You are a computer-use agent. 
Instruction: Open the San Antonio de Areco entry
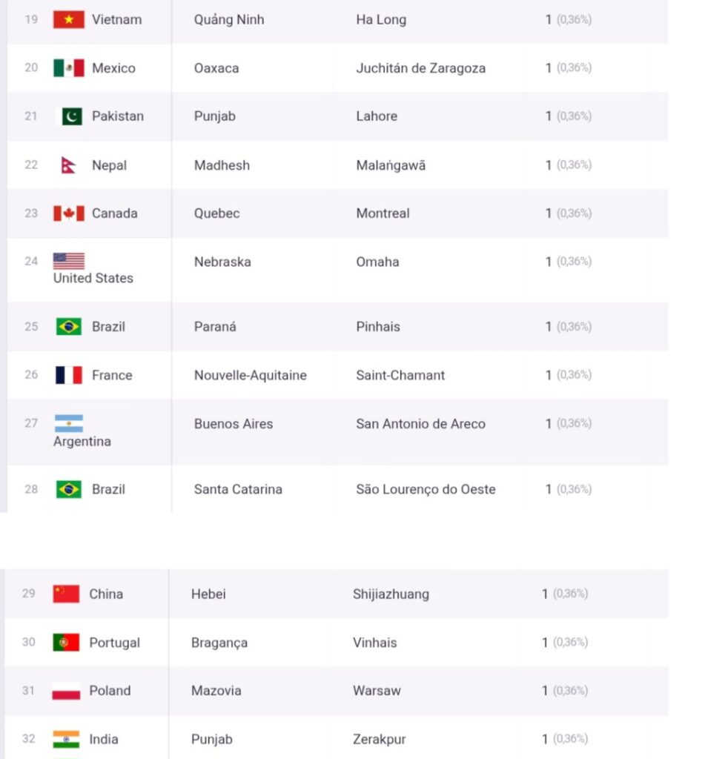click(x=420, y=424)
